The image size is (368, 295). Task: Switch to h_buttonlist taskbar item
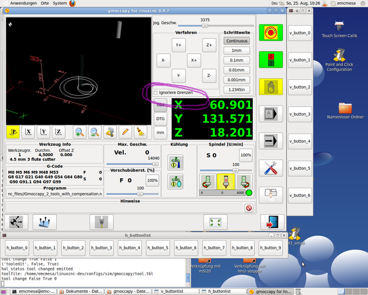point(223,291)
